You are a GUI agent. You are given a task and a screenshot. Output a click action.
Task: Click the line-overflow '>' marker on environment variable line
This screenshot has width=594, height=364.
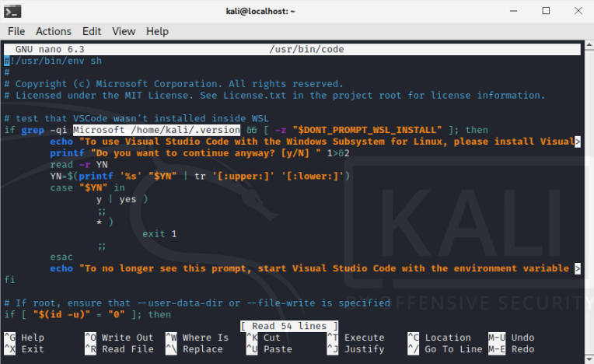coord(578,268)
